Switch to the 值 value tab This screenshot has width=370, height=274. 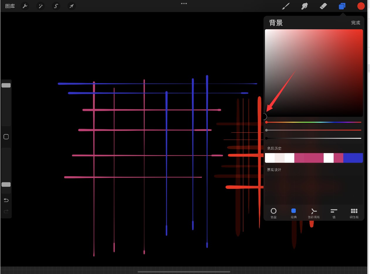(x=334, y=213)
